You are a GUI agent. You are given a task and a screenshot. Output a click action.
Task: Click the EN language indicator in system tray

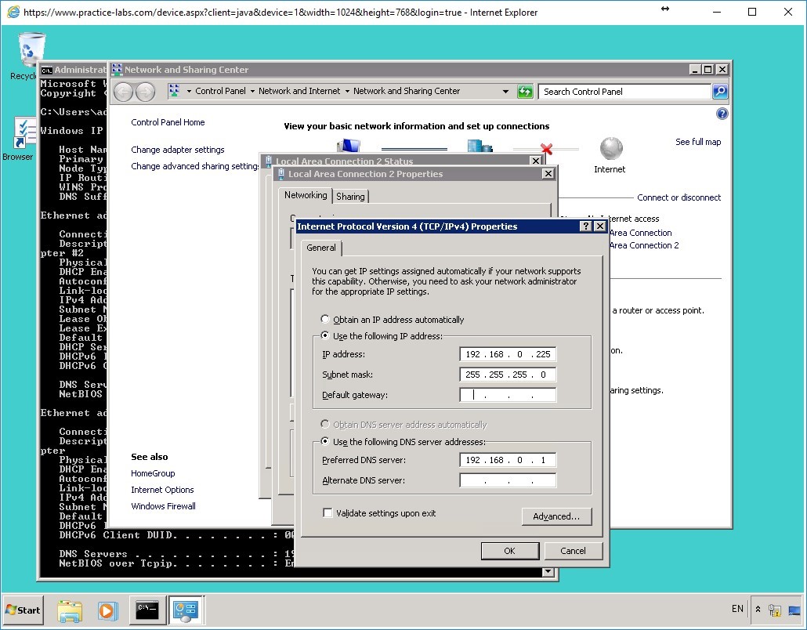coord(737,609)
